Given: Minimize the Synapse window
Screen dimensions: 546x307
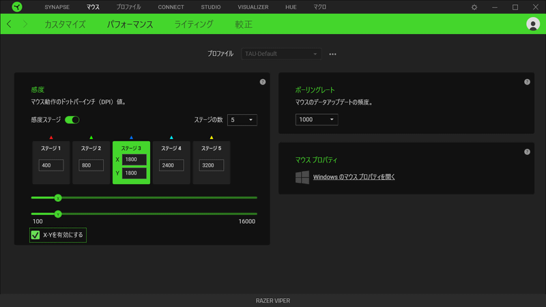Looking at the screenshot, I should (x=495, y=7).
